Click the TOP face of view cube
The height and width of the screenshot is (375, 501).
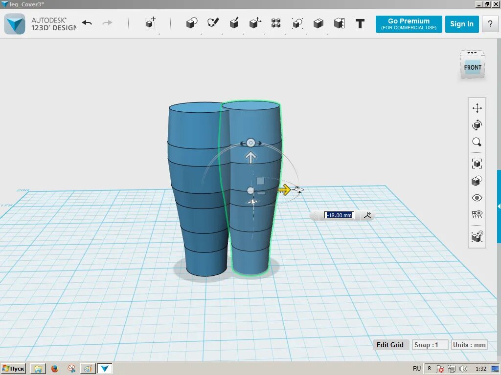[472, 53]
